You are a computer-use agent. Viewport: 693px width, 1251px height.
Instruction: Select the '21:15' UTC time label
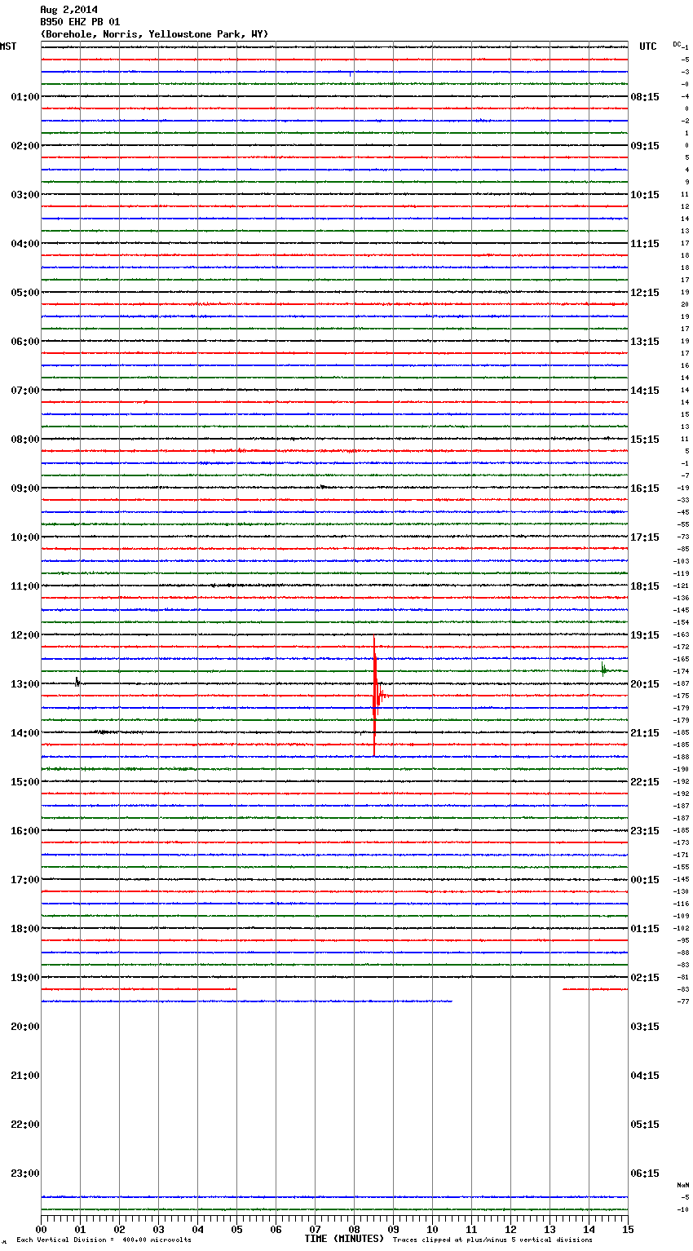(645, 733)
